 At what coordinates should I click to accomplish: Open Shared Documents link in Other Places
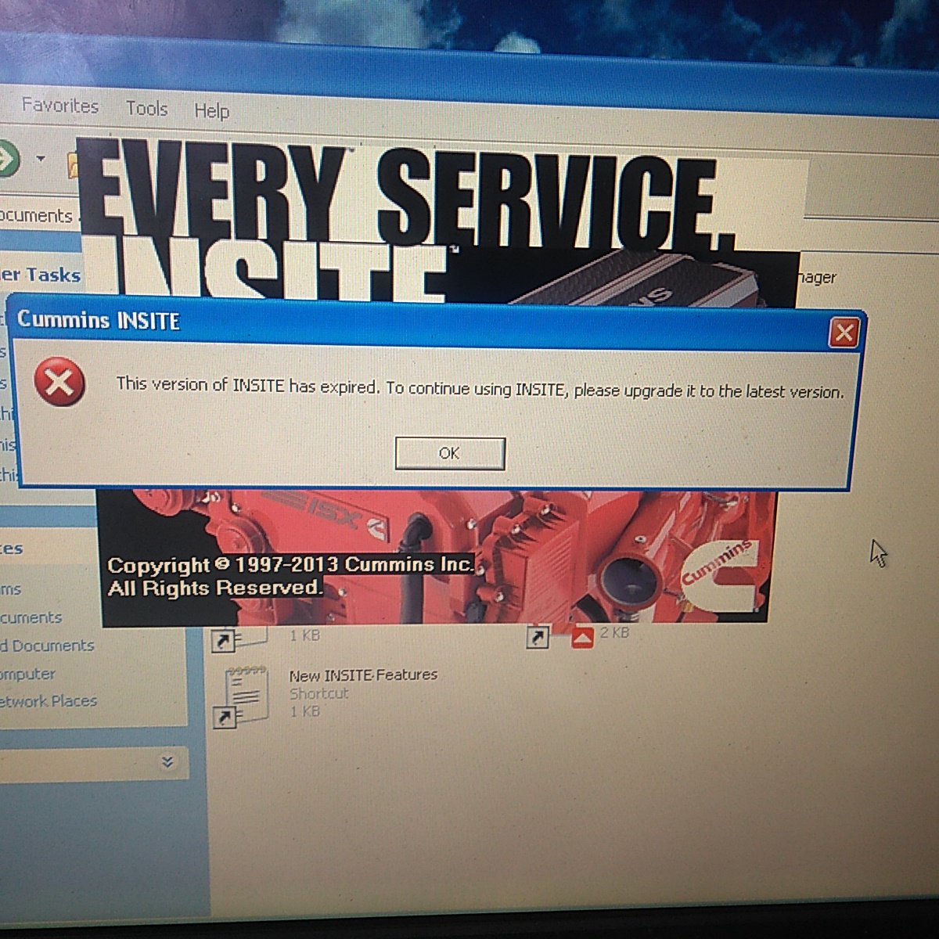47,646
